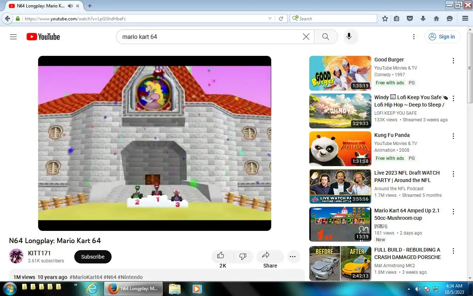Reload the page in Firefox

(x=281, y=18)
